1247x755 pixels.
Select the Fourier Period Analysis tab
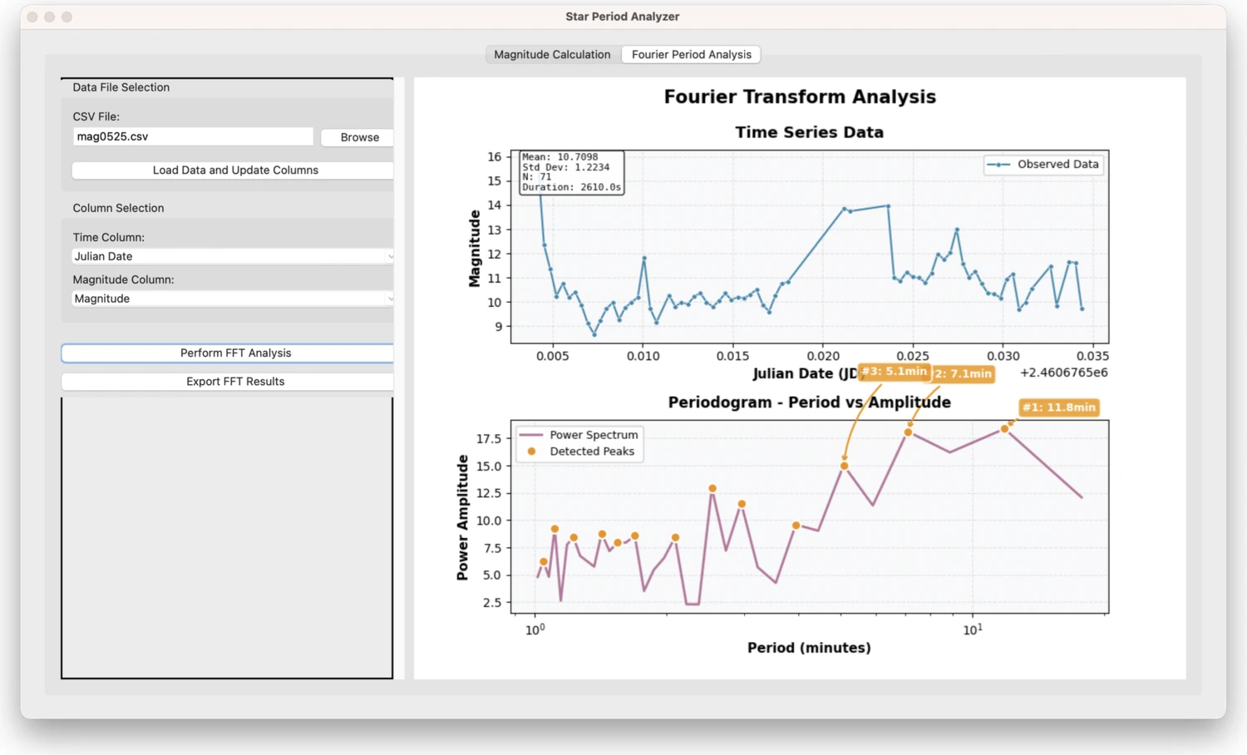(691, 54)
